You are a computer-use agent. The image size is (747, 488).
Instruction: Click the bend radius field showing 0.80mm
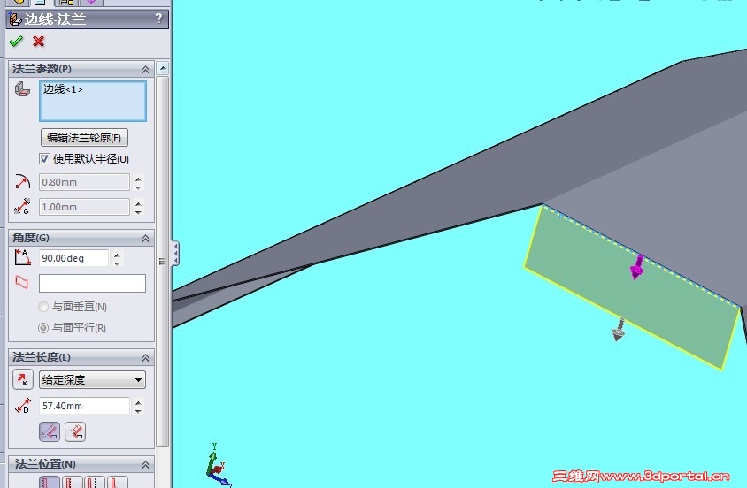click(x=84, y=182)
